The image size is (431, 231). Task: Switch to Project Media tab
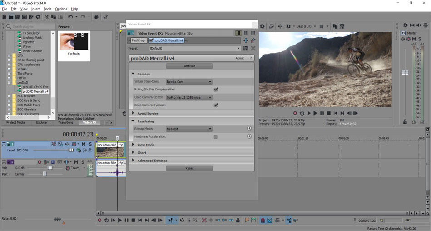tap(15, 122)
